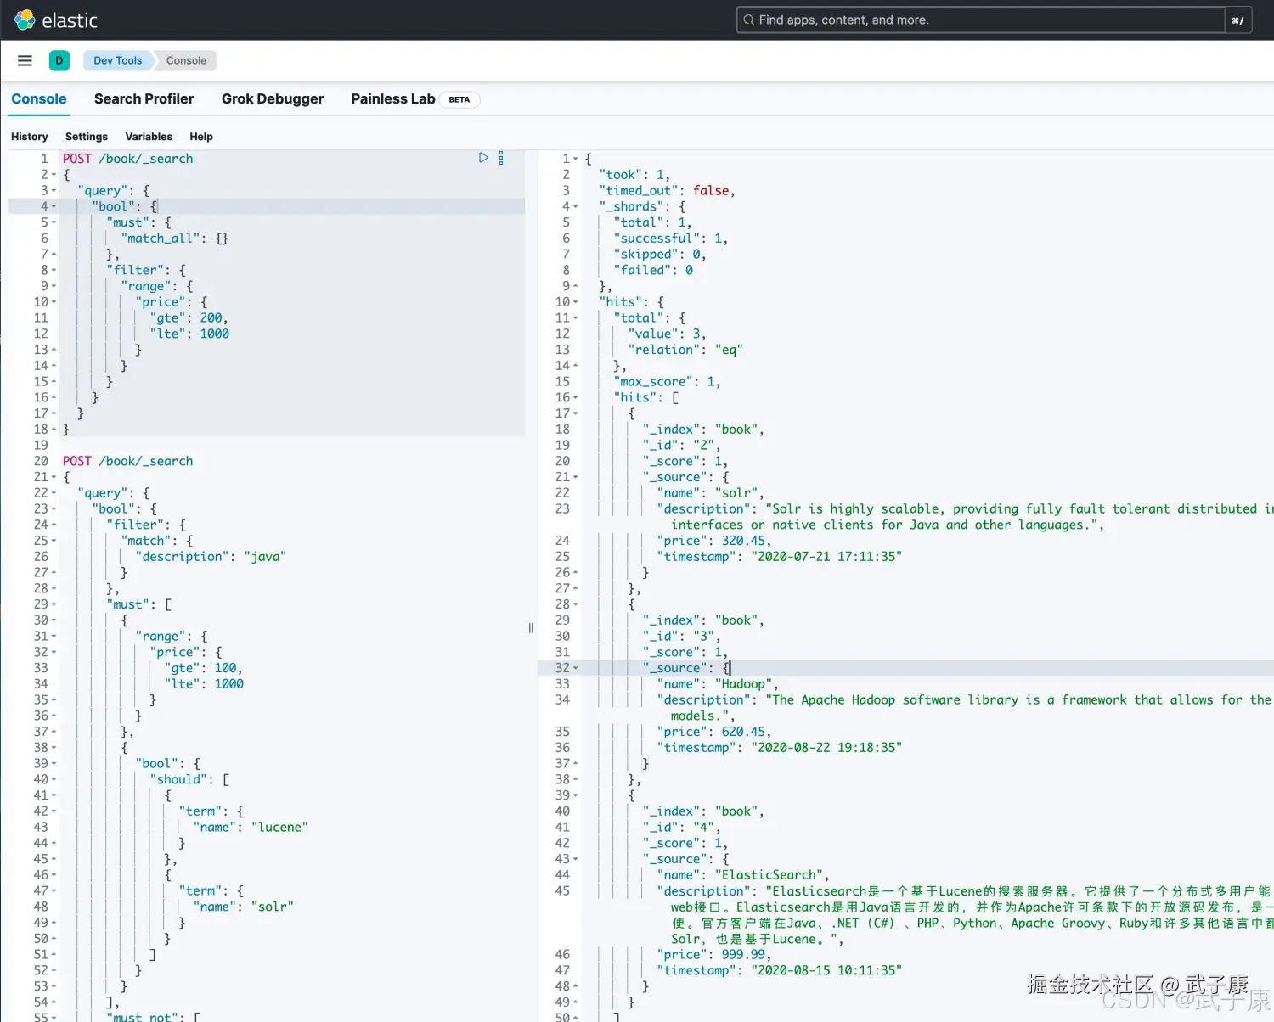The image size is (1274, 1022).
Task: Open the hamburger navigation menu
Action: 25,60
